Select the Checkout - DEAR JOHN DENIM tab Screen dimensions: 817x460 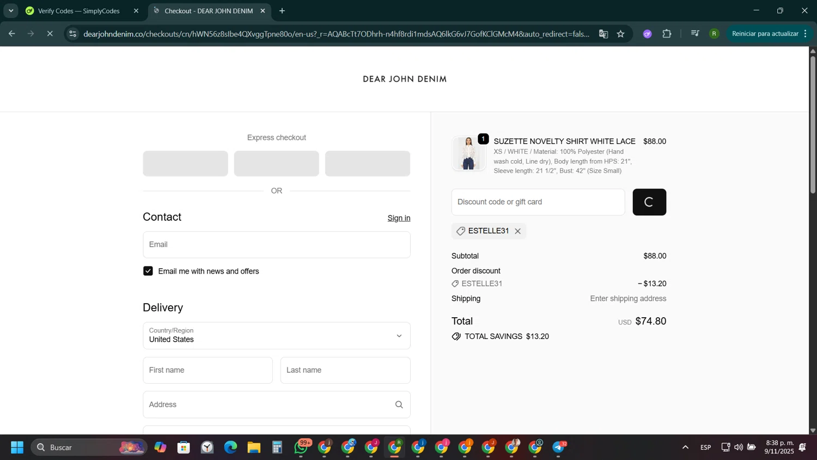click(x=209, y=11)
